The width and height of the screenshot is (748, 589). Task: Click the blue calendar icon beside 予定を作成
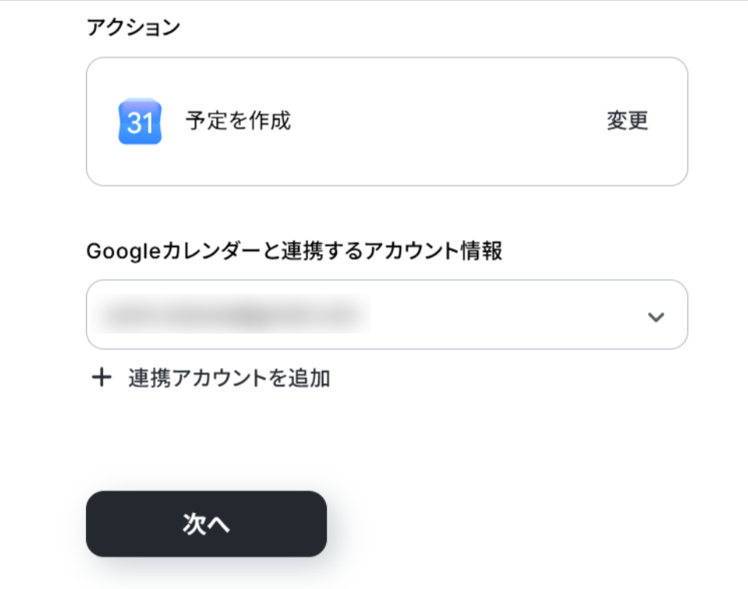click(140, 121)
